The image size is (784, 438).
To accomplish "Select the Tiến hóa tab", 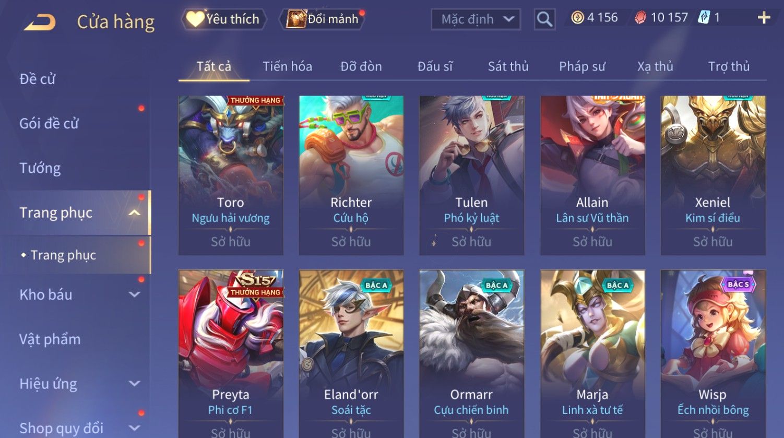I will (287, 67).
